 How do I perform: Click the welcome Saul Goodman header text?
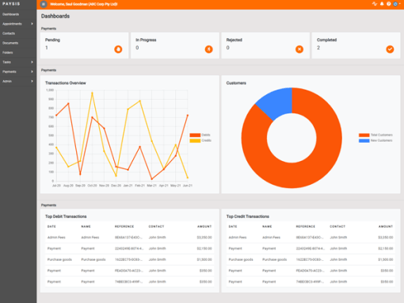[84, 4]
